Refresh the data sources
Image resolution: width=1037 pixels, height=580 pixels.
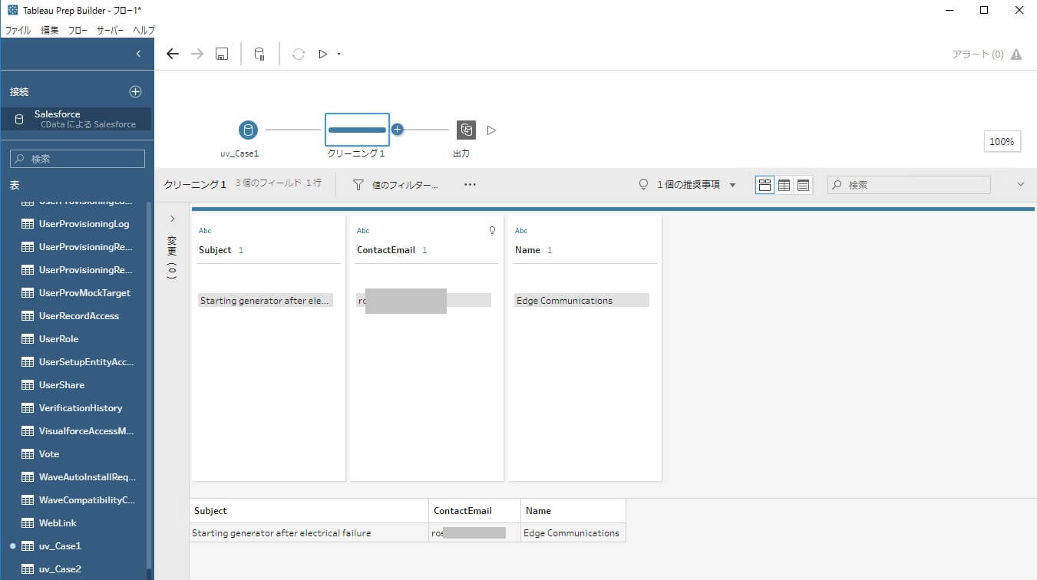[x=298, y=53]
